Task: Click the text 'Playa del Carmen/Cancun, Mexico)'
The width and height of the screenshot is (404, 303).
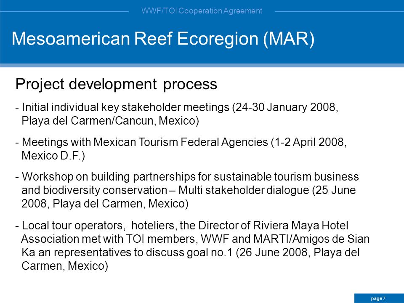Action: coord(110,121)
